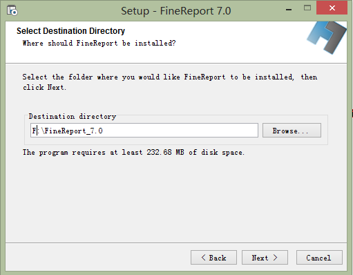This screenshot has height=275, width=353.
Task: Click into the Destination directory field
Action: pyautogui.click(x=144, y=131)
